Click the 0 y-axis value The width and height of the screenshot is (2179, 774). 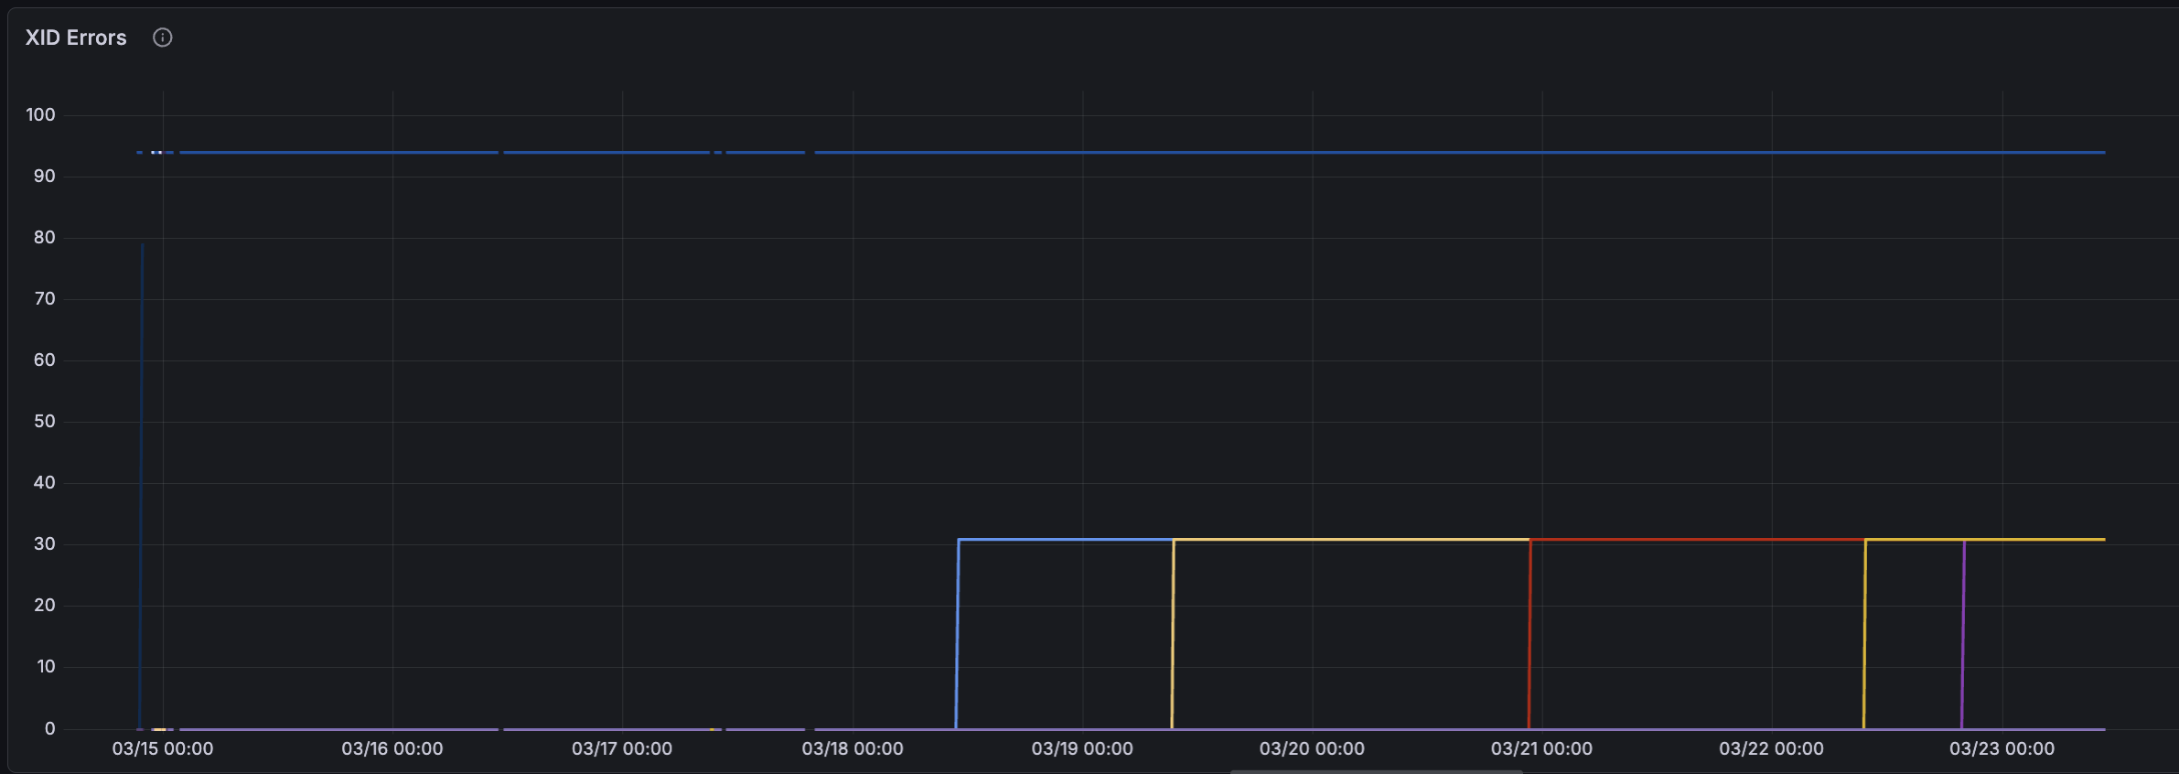[x=49, y=728]
